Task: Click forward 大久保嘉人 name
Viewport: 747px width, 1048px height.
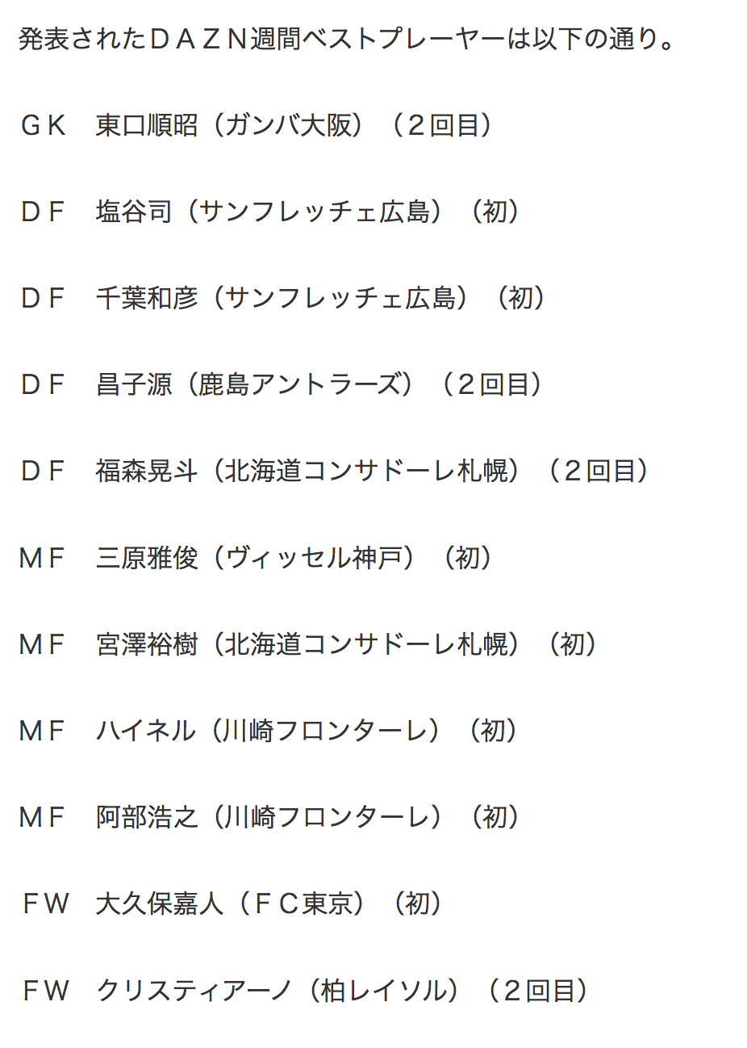Action: pos(159,903)
